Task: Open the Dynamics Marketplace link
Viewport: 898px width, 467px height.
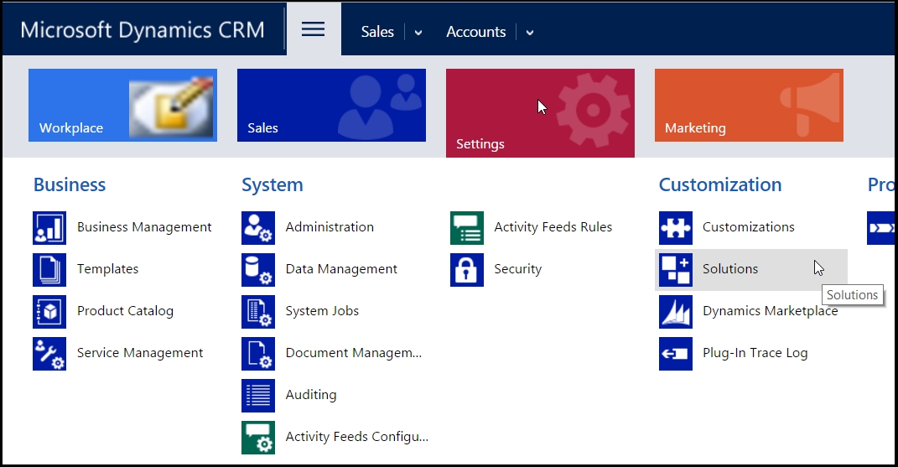Action: [770, 311]
